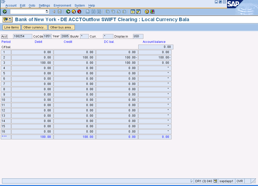The width and height of the screenshot is (258, 186).
Task: Select period 2 account balance 100.00-
Action: (x=155, y=57)
